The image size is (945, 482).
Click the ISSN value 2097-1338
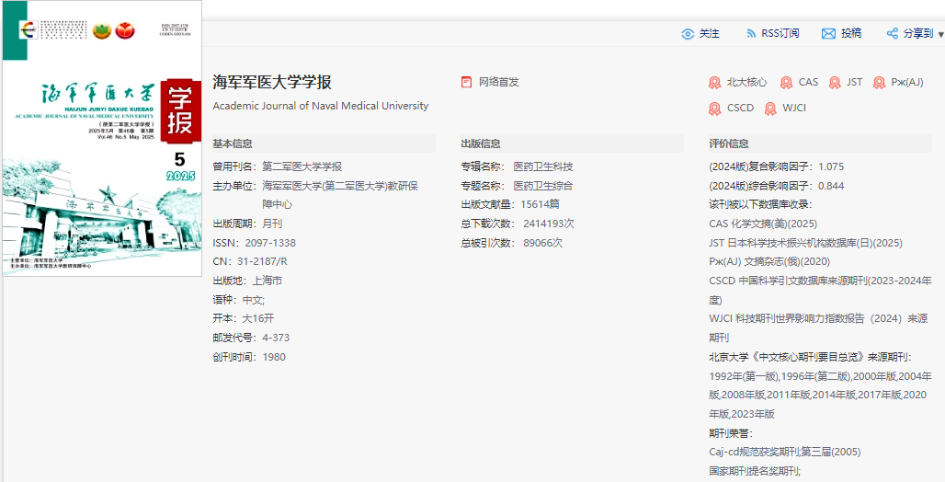(270, 243)
